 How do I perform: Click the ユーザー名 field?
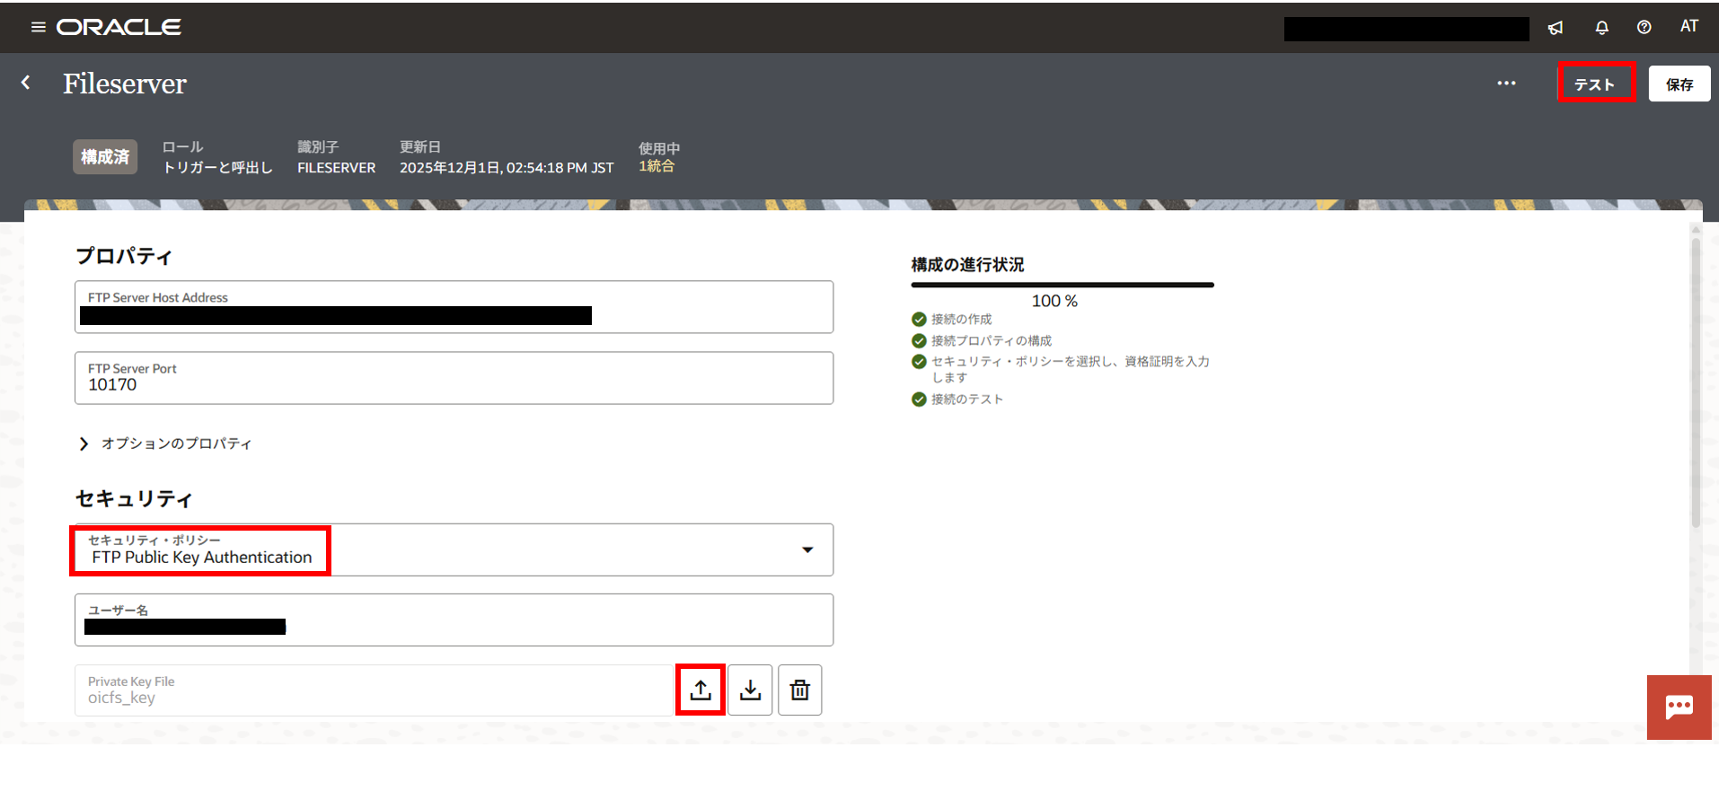454,620
